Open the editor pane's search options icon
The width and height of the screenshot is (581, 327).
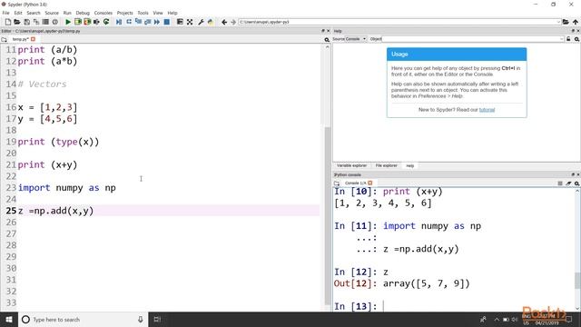327,39
